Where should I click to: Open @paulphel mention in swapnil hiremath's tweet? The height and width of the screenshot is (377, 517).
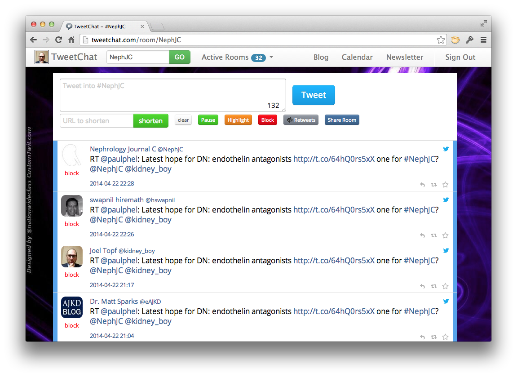[119, 210]
